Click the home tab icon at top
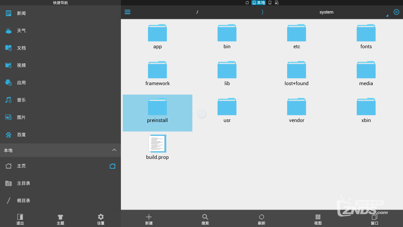The image size is (403, 227). (x=247, y=3)
